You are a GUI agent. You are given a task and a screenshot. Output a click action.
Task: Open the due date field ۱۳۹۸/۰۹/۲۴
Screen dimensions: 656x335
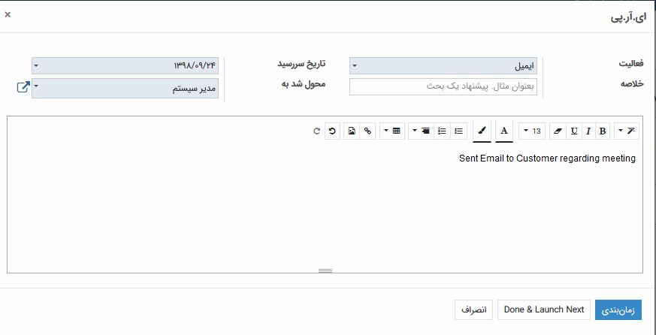pos(125,65)
